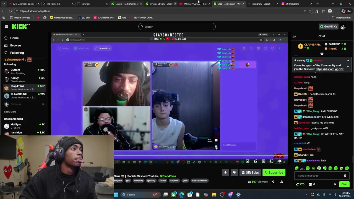
Task: Open the PLAYGIRLNII channel
Action: (24, 96)
